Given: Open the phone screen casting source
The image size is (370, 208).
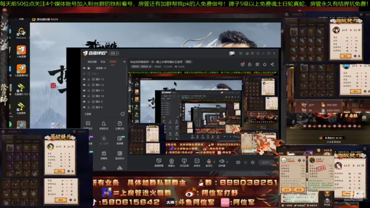Looking at the screenshot, I should point(184,163).
